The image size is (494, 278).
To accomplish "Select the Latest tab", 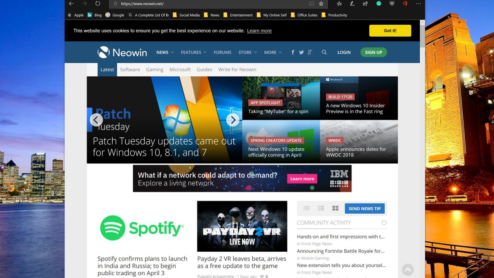I will click(107, 69).
